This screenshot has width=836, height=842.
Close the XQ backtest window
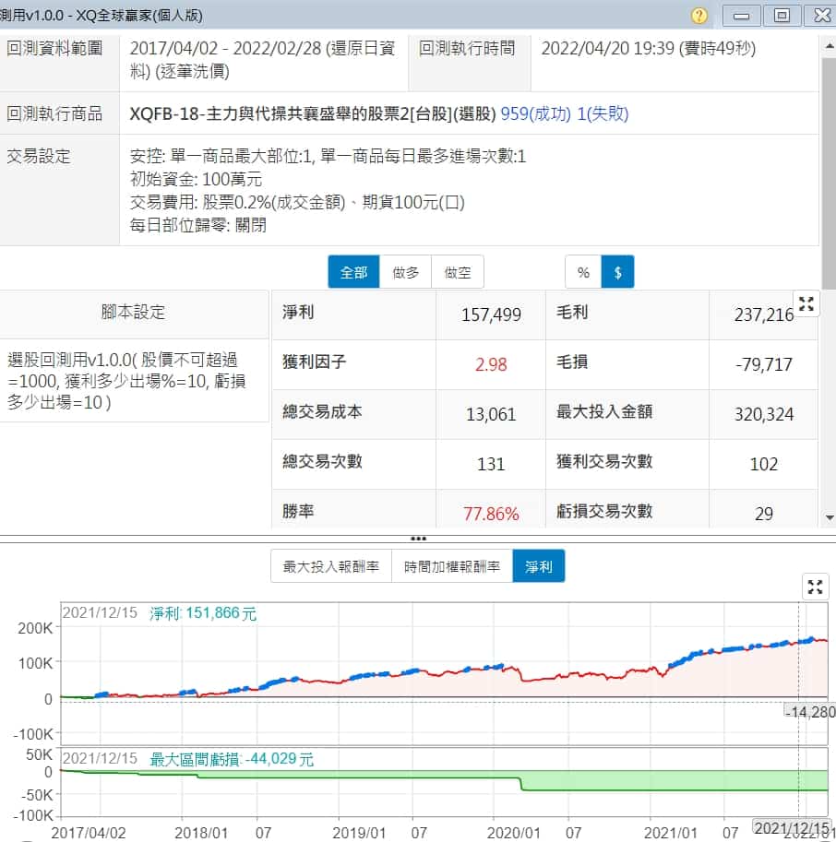click(x=818, y=16)
